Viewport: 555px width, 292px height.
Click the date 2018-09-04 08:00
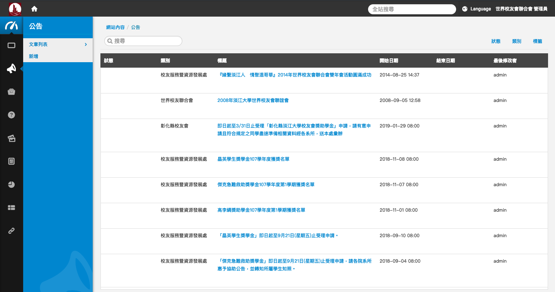tap(400, 261)
